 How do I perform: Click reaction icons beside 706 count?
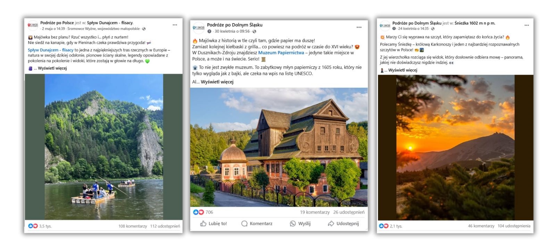(x=198, y=212)
